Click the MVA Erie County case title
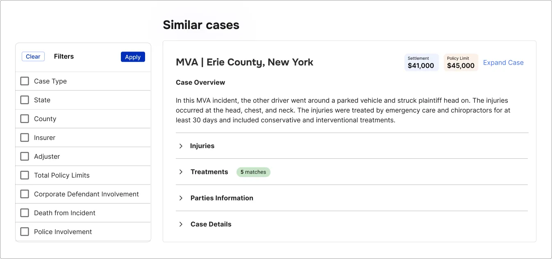 click(244, 62)
